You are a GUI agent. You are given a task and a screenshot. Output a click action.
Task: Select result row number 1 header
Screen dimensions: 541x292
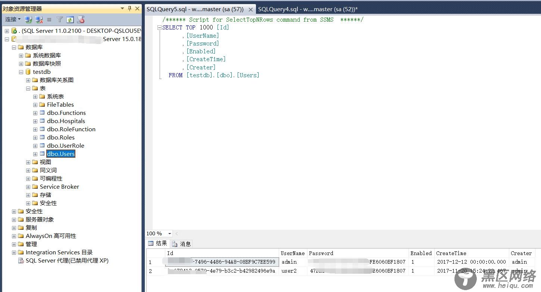[x=156, y=262]
